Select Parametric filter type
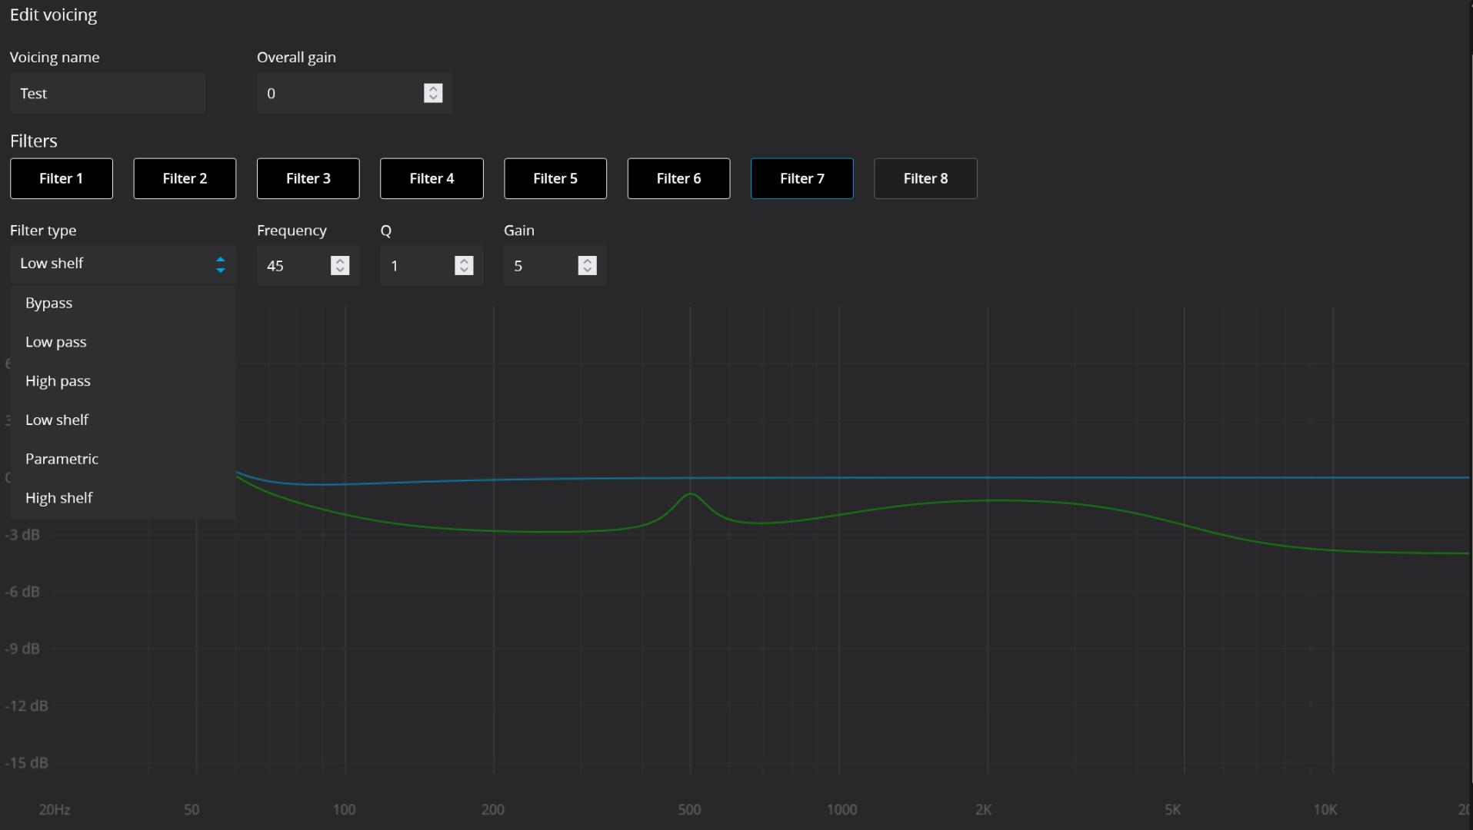This screenshot has height=830, width=1473. (62, 459)
